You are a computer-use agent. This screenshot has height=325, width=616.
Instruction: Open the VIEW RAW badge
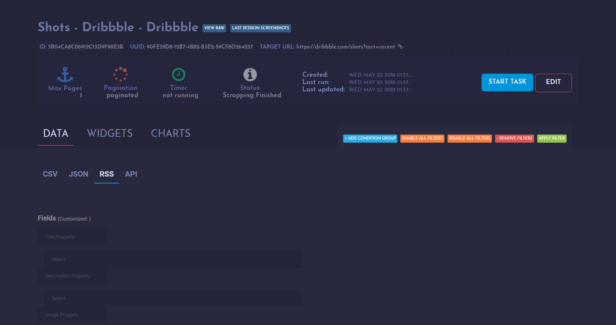214,28
